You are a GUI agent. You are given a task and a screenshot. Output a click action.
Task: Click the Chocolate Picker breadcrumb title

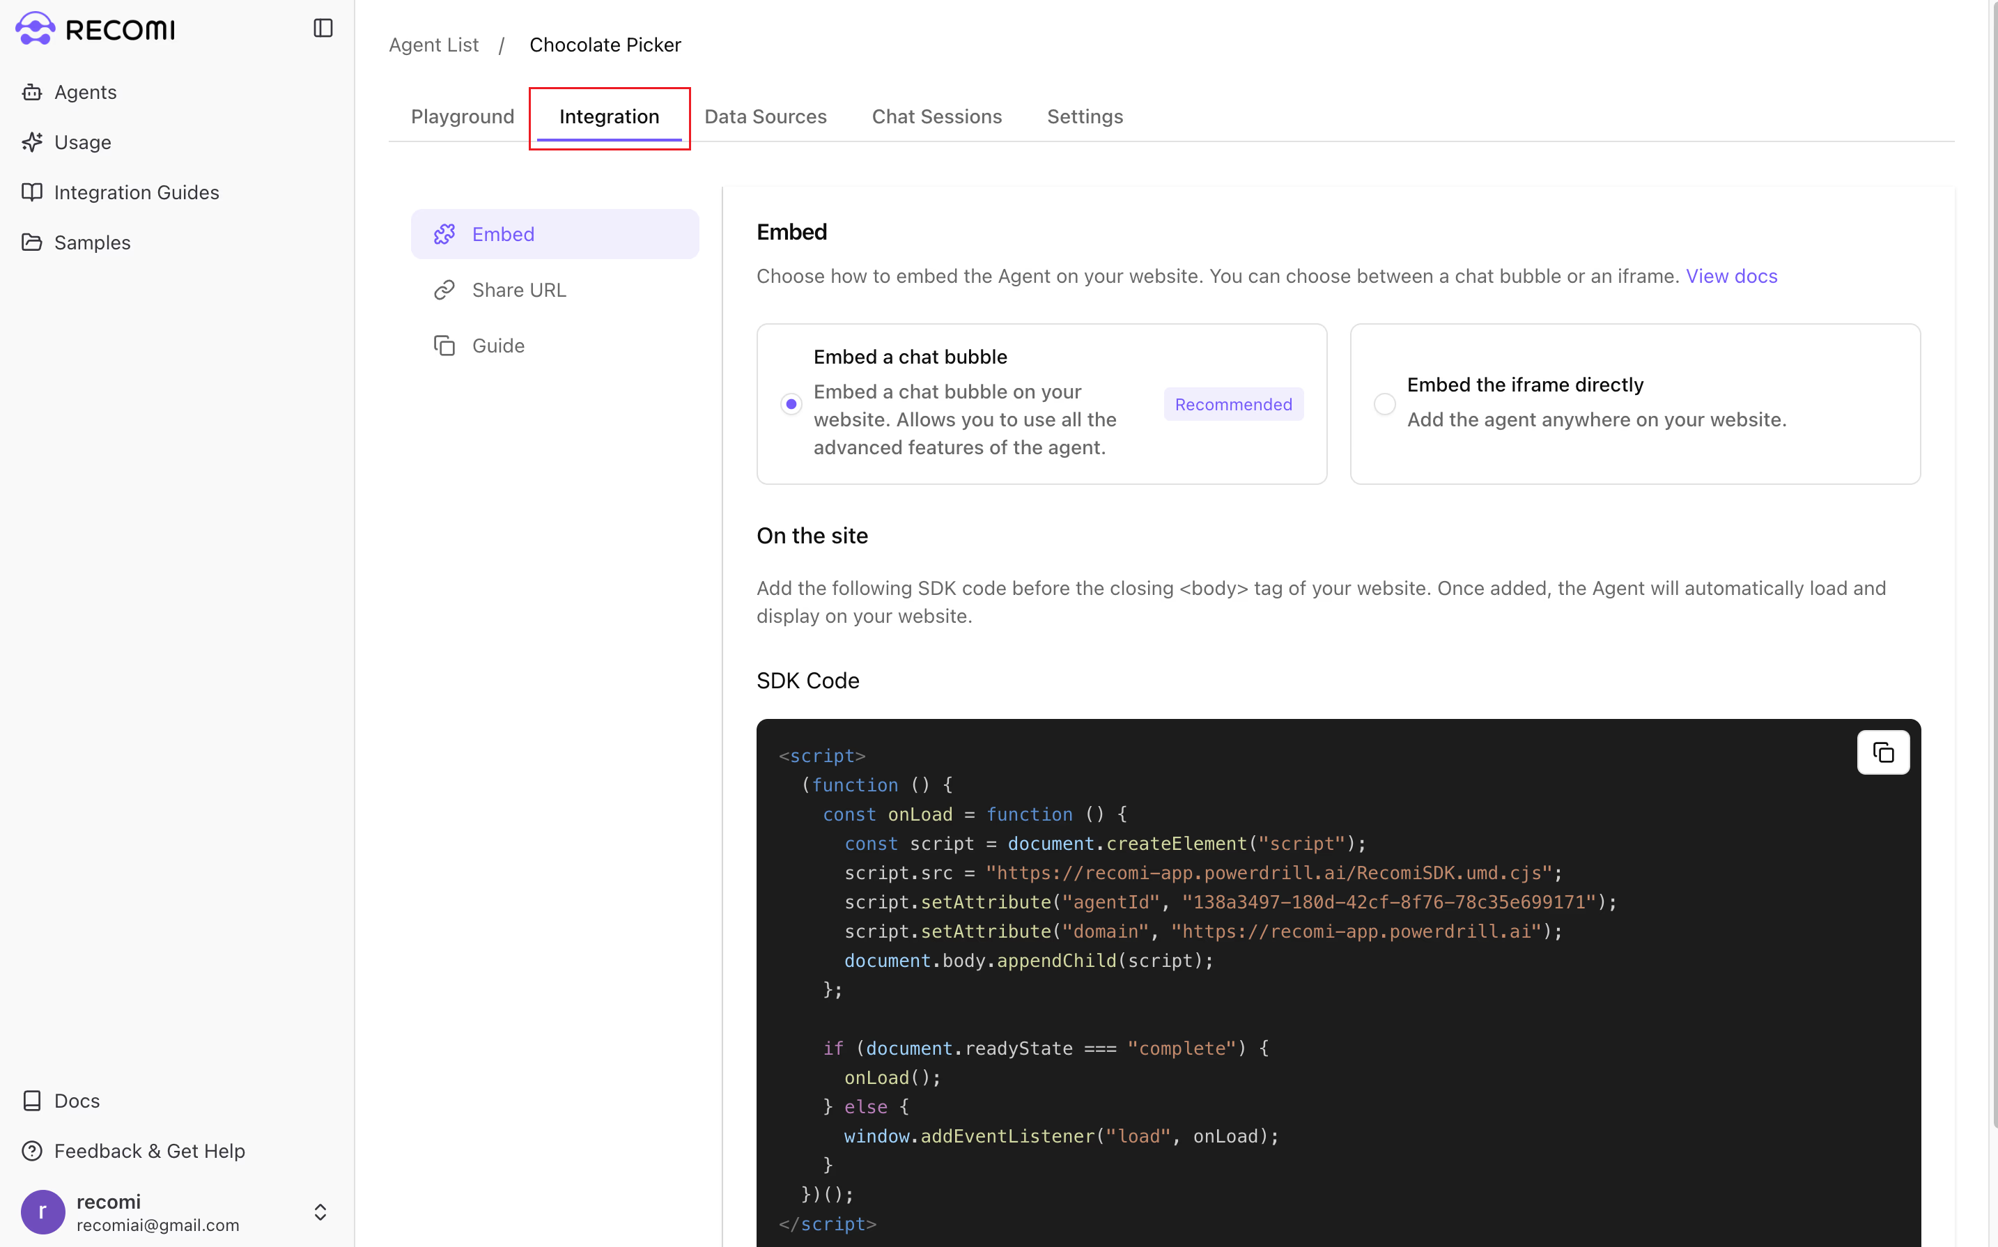point(605,45)
